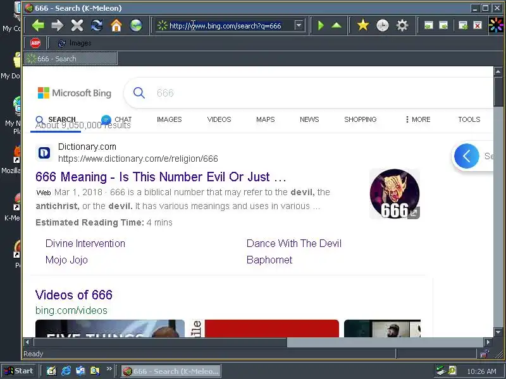Click the globe search icon in toolbar
This screenshot has height=379, width=506.
[x=136, y=25]
